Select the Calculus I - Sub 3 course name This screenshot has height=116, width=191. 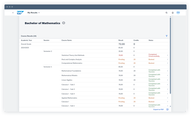[68, 89]
